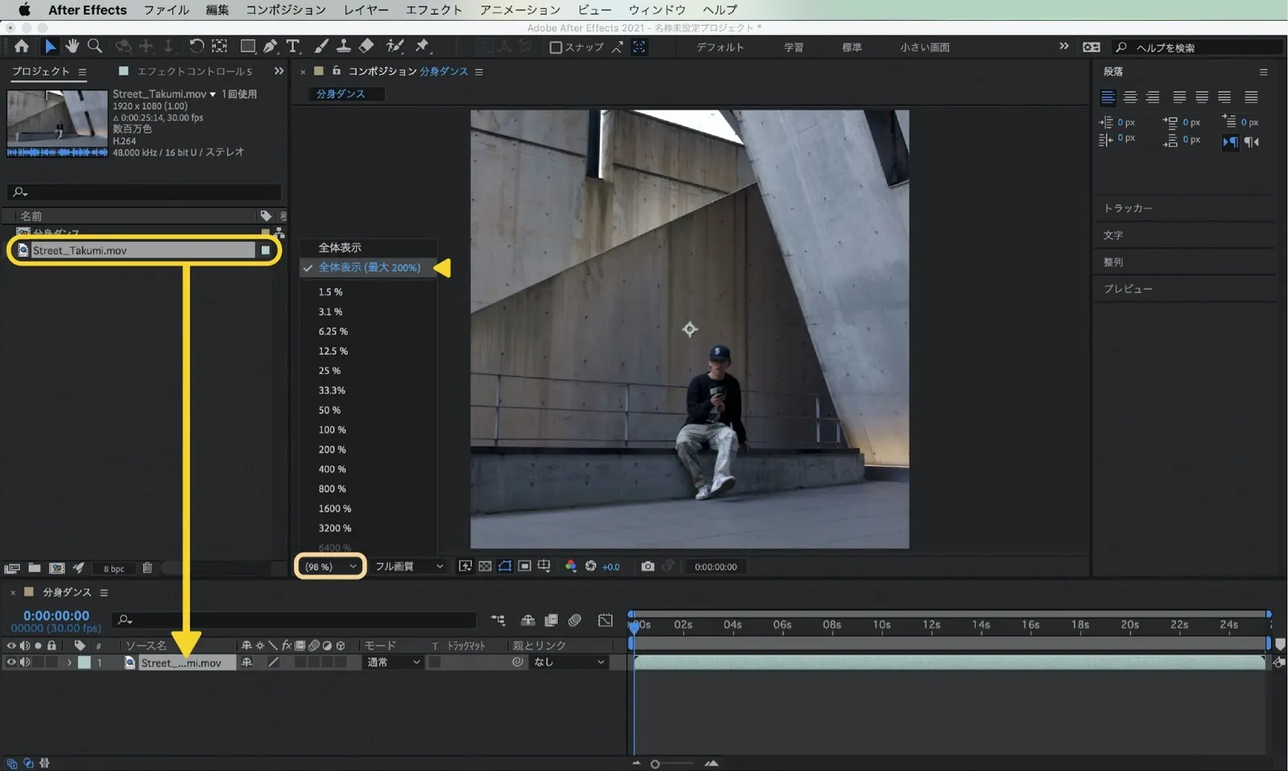Select the Roto Brush tool
1288x771 pixels.
394,46
